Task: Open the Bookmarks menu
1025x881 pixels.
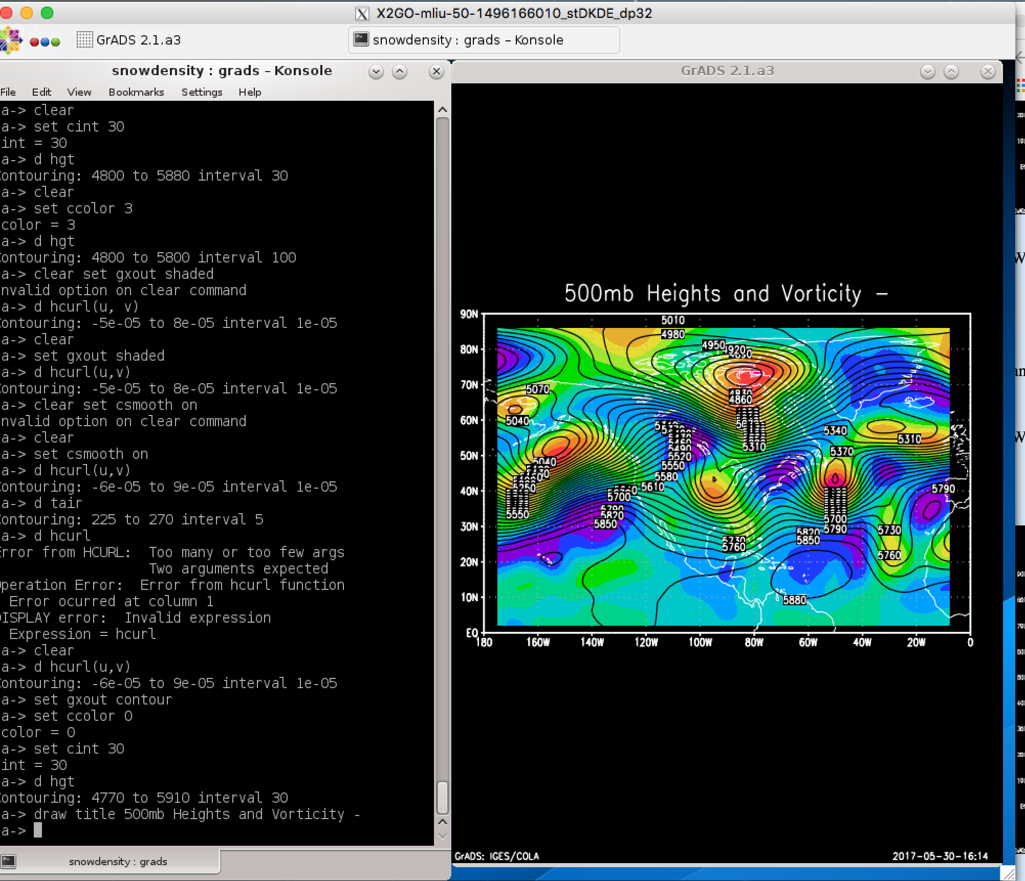Action: tap(136, 92)
